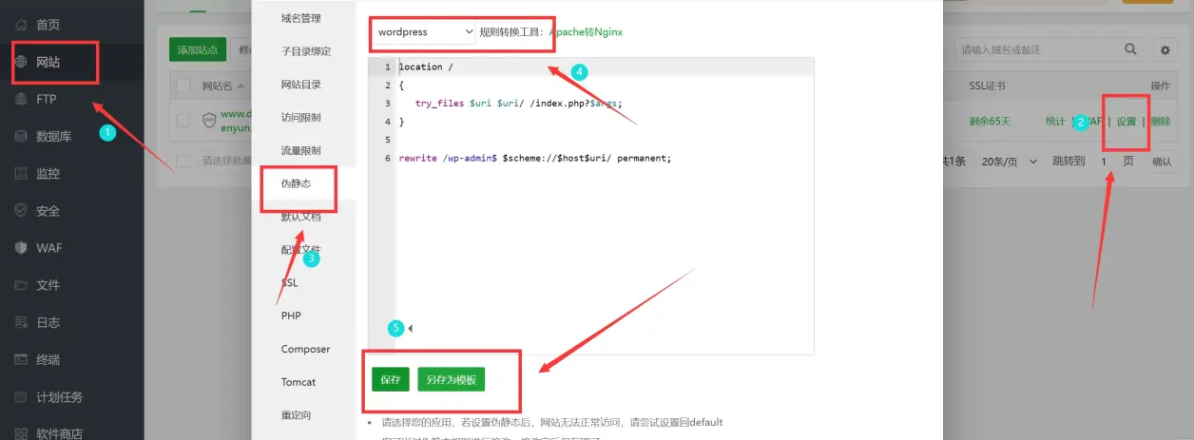
Task: Click the WAF shield icon in the sidebar
Action: (20, 247)
